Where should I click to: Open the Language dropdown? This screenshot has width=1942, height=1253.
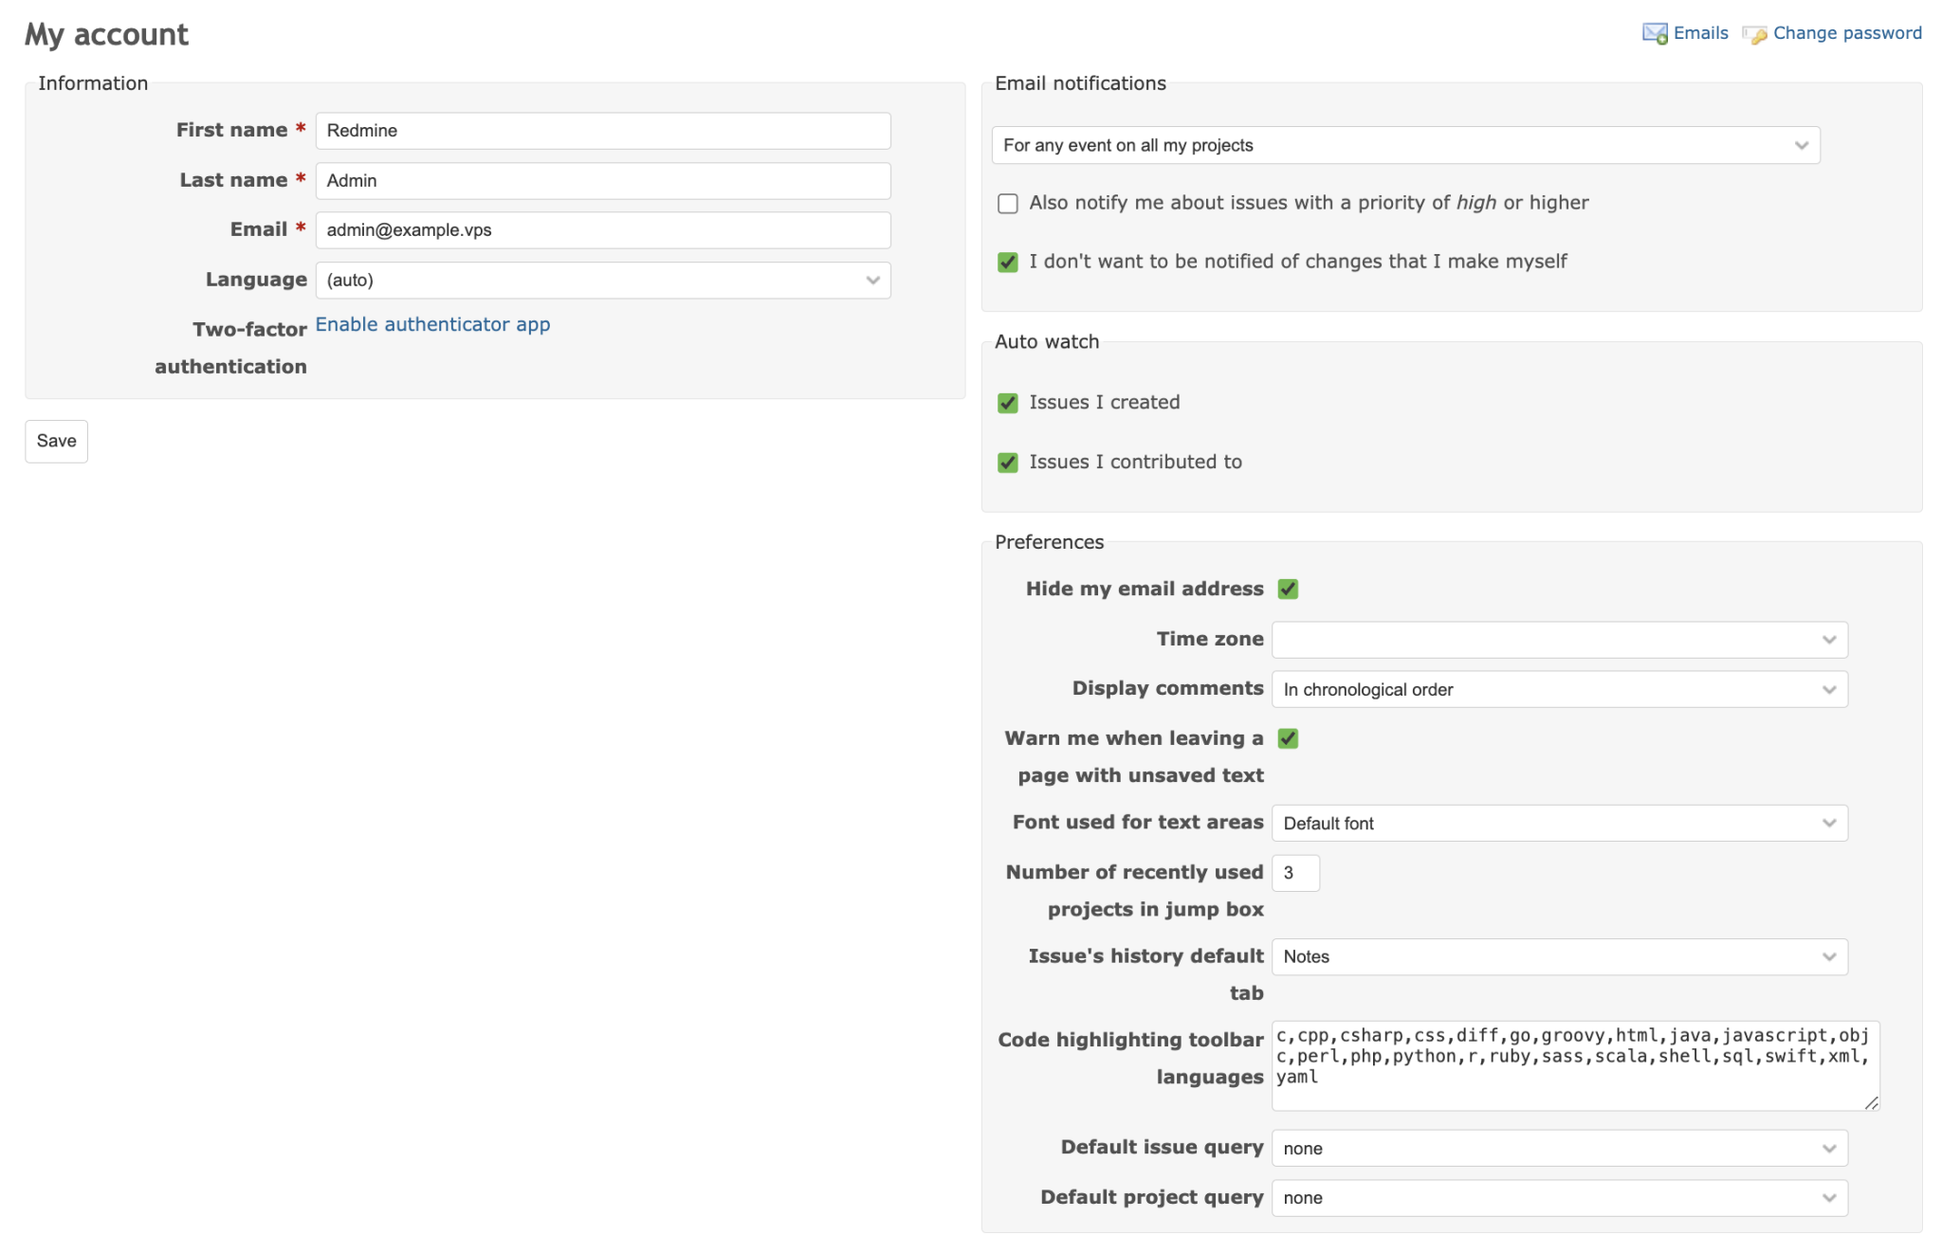point(603,280)
